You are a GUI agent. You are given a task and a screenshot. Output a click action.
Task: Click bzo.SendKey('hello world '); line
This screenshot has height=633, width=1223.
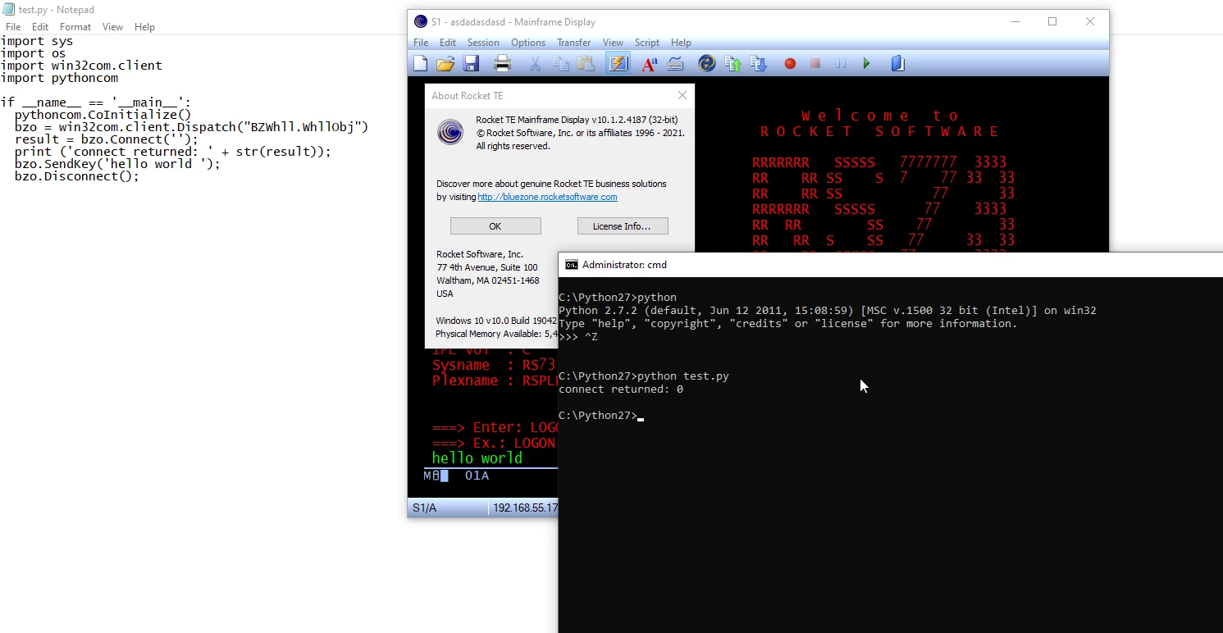tap(117, 164)
